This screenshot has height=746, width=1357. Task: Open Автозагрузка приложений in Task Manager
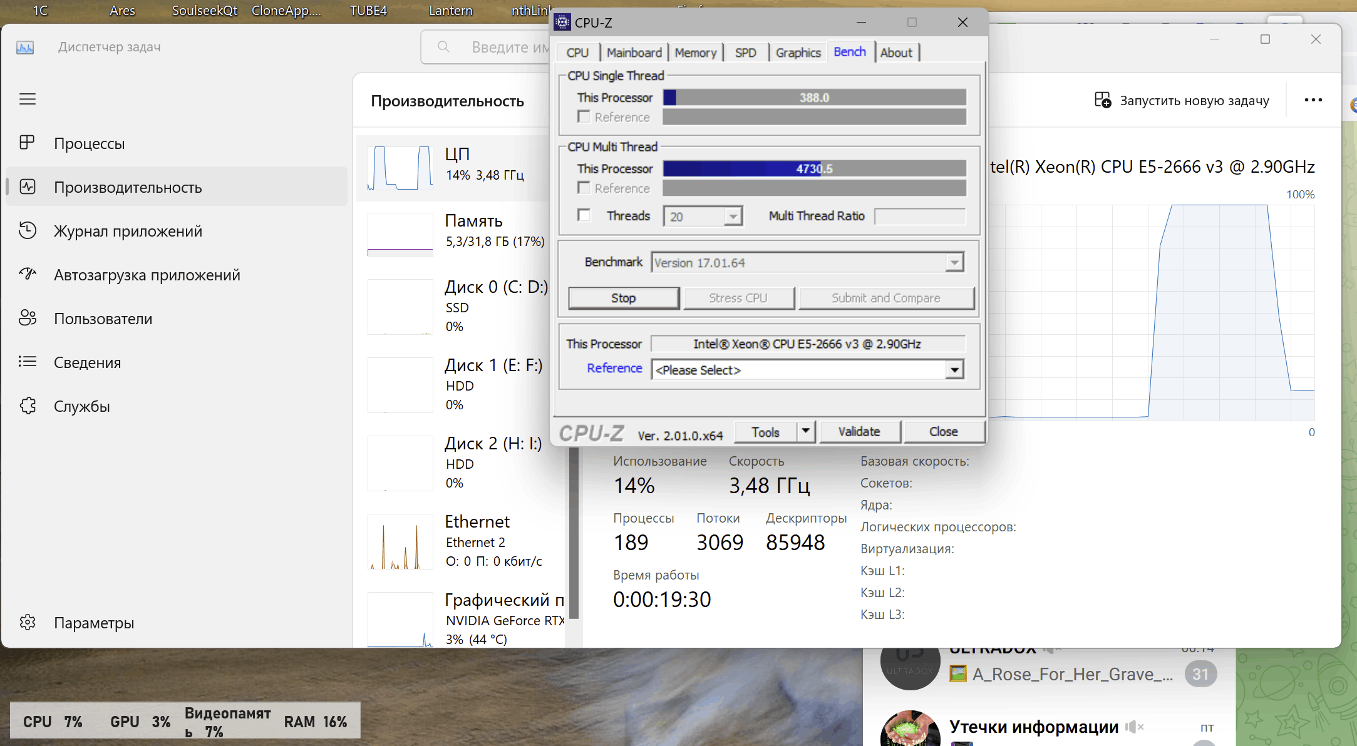(146, 275)
